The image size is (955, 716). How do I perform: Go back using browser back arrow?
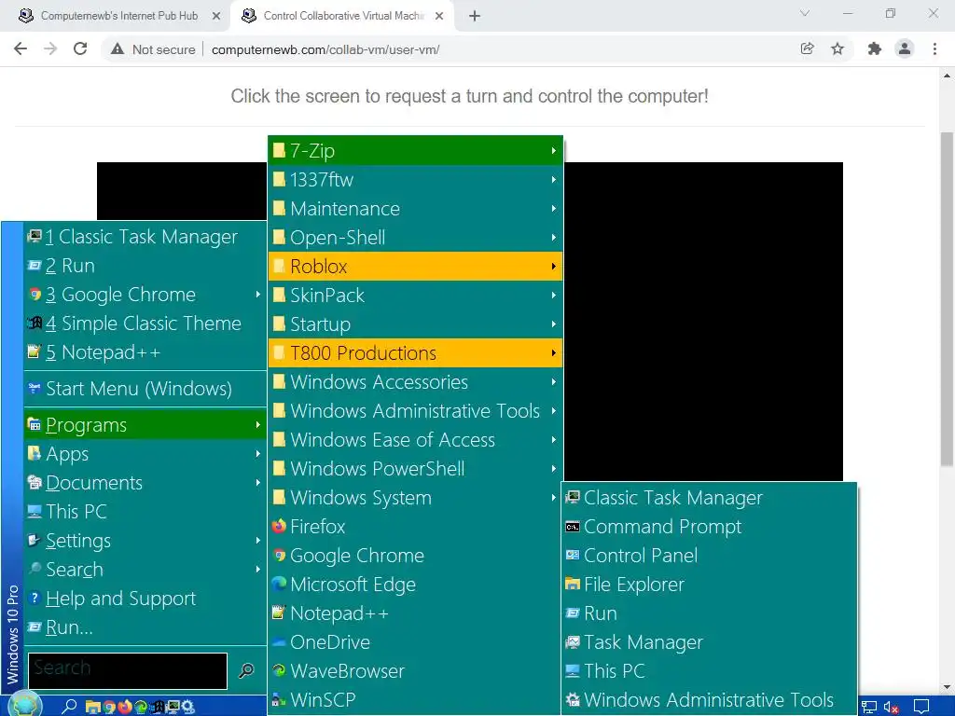[21, 48]
